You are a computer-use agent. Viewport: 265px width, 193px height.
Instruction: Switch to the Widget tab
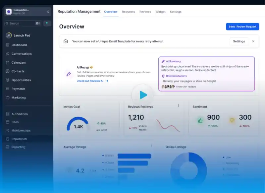160,12
